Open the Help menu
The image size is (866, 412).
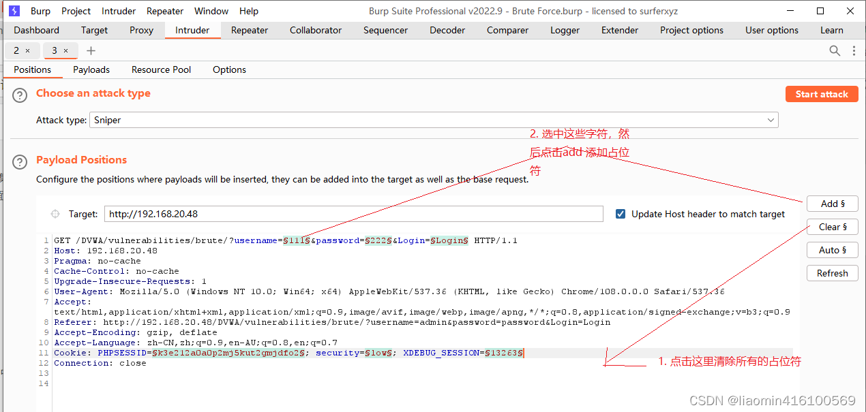pyautogui.click(x=249, y=11)
